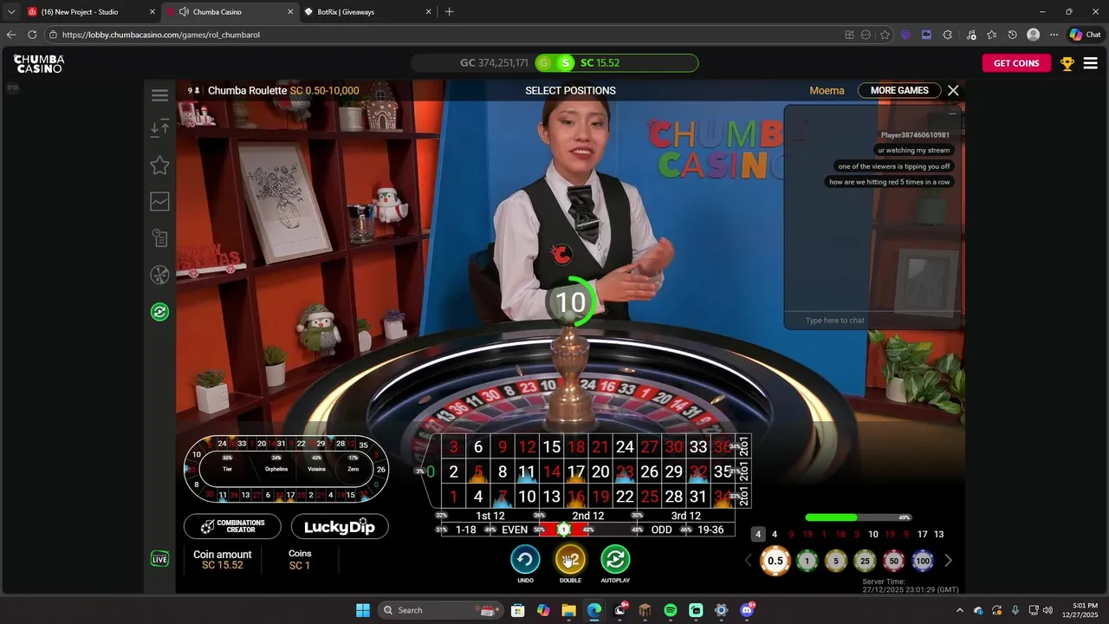Viewport: 1109px width, 624px height.
Task: Place a bet on 19-36
Action: coord(710,530)
